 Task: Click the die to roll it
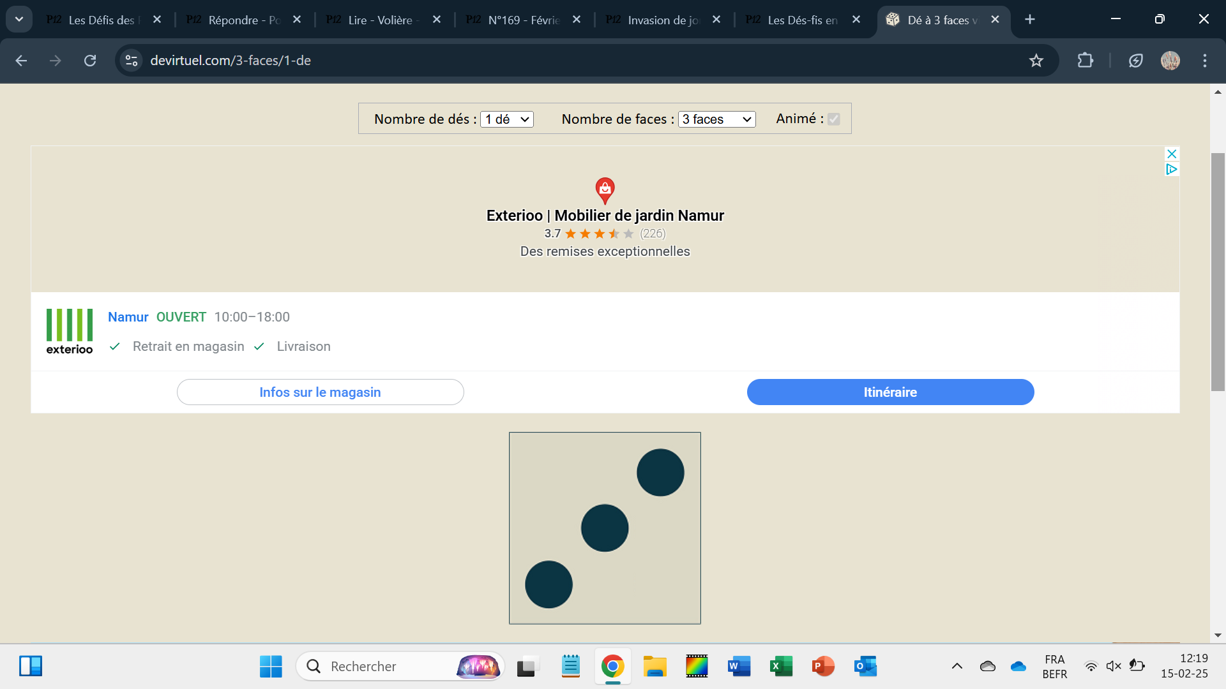[604, 528]
